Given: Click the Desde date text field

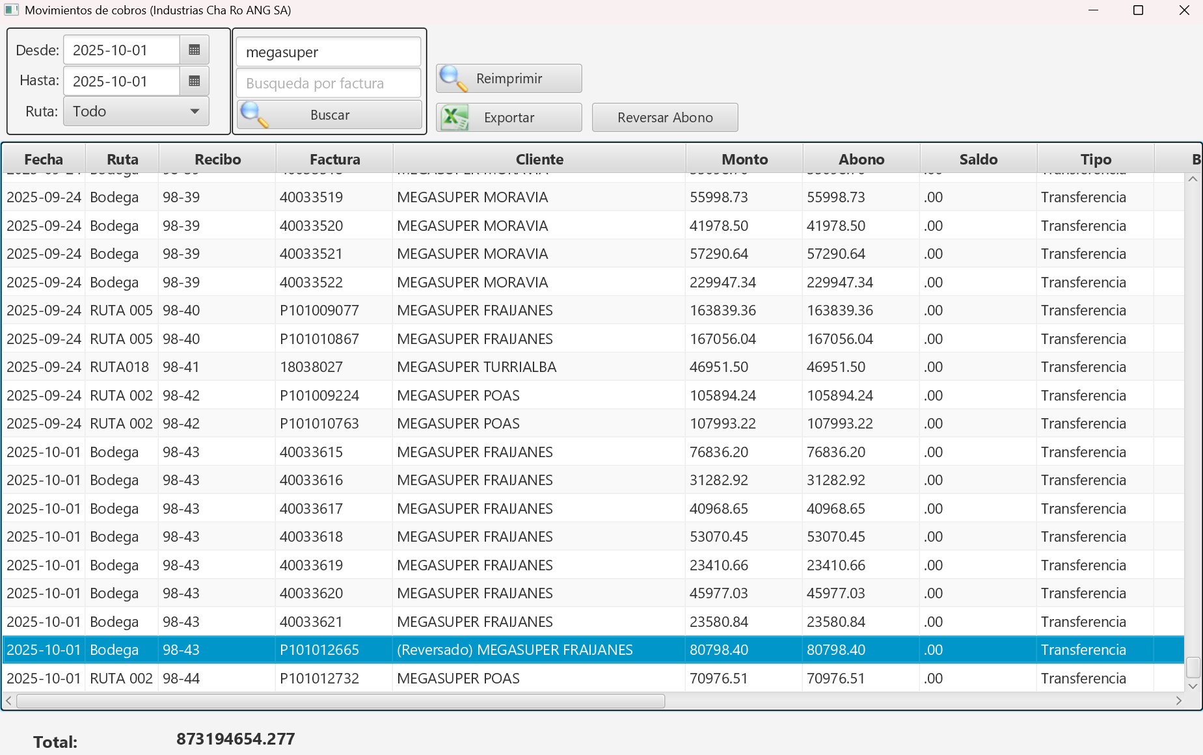Looking at the screenshot, I should tap(122, 50).
